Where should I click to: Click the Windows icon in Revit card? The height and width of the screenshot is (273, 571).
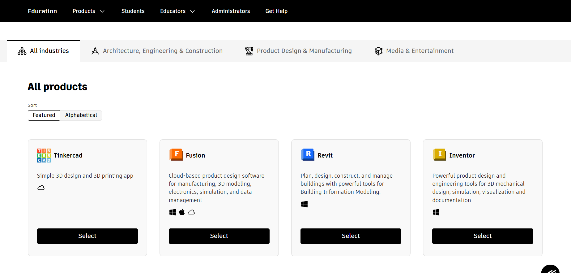click(x=304, y=204)
